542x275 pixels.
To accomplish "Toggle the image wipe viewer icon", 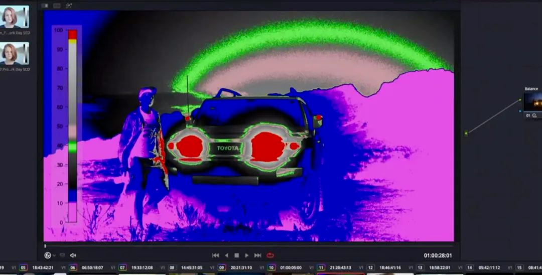I will 45,6.
